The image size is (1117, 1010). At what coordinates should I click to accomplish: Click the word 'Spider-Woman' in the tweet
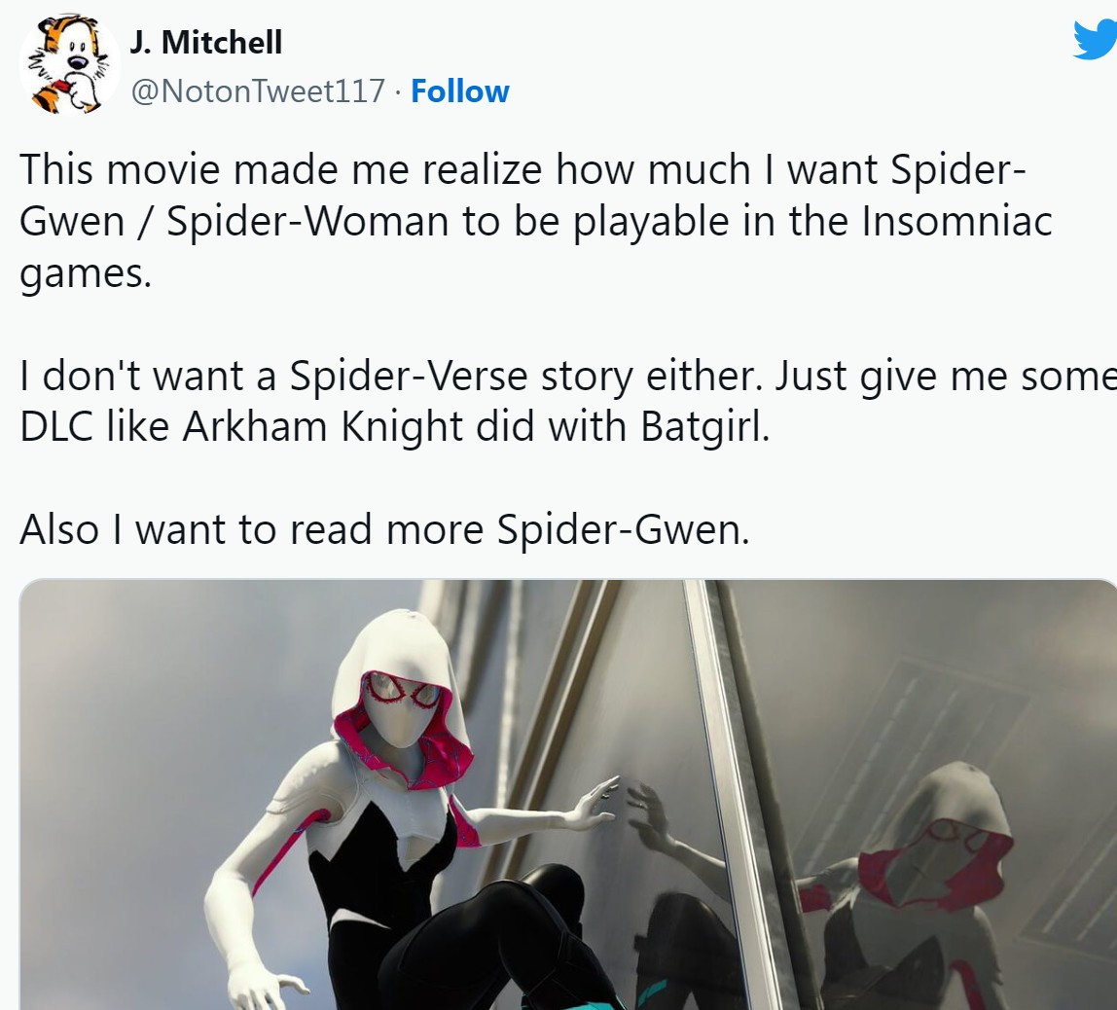[x=307, y=222]
